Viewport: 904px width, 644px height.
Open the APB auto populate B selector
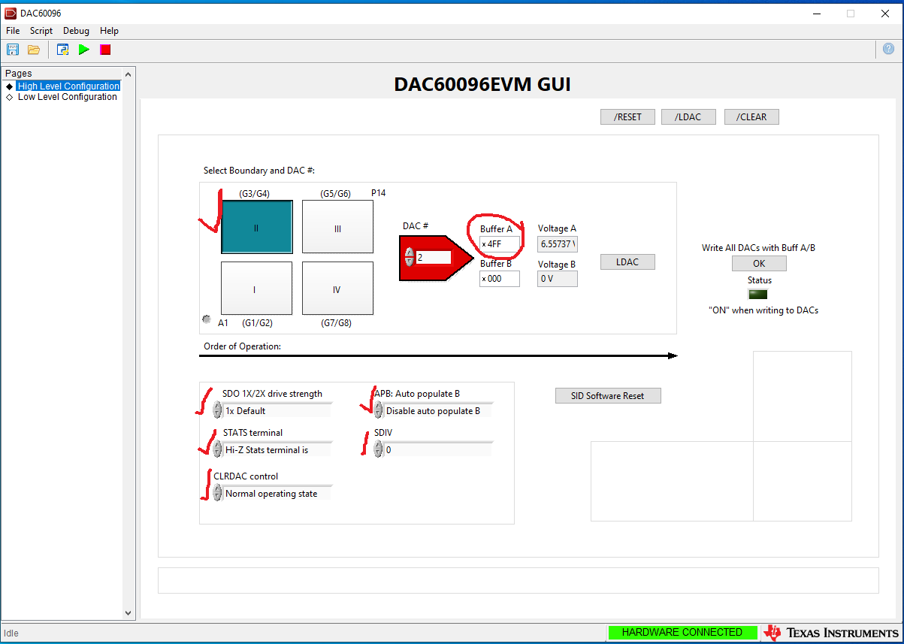pyautogui.click(x=438, y=411)
